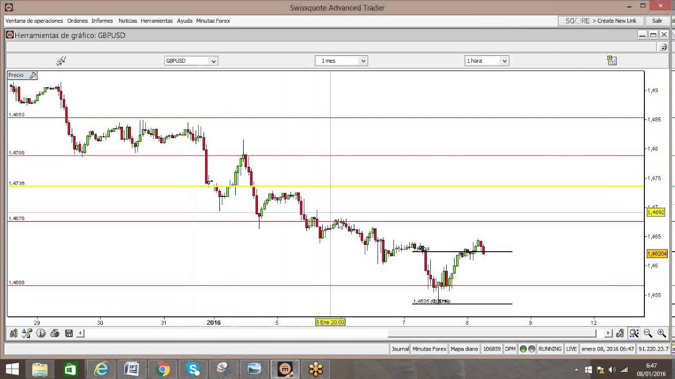Click the add indicator icon at top right of chart

[612, 61]
